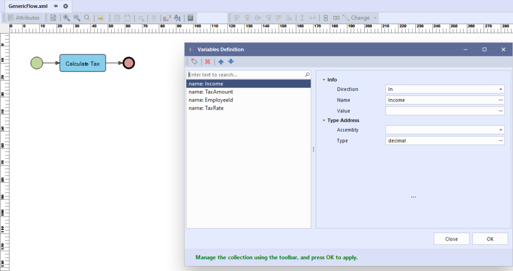513x271 pixels.
Task: Delete selected variable with red X icon
Action: (207, 61)
